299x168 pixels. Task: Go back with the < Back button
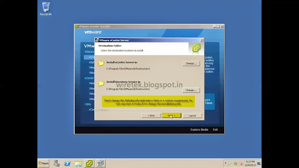(x=151, y=116)
